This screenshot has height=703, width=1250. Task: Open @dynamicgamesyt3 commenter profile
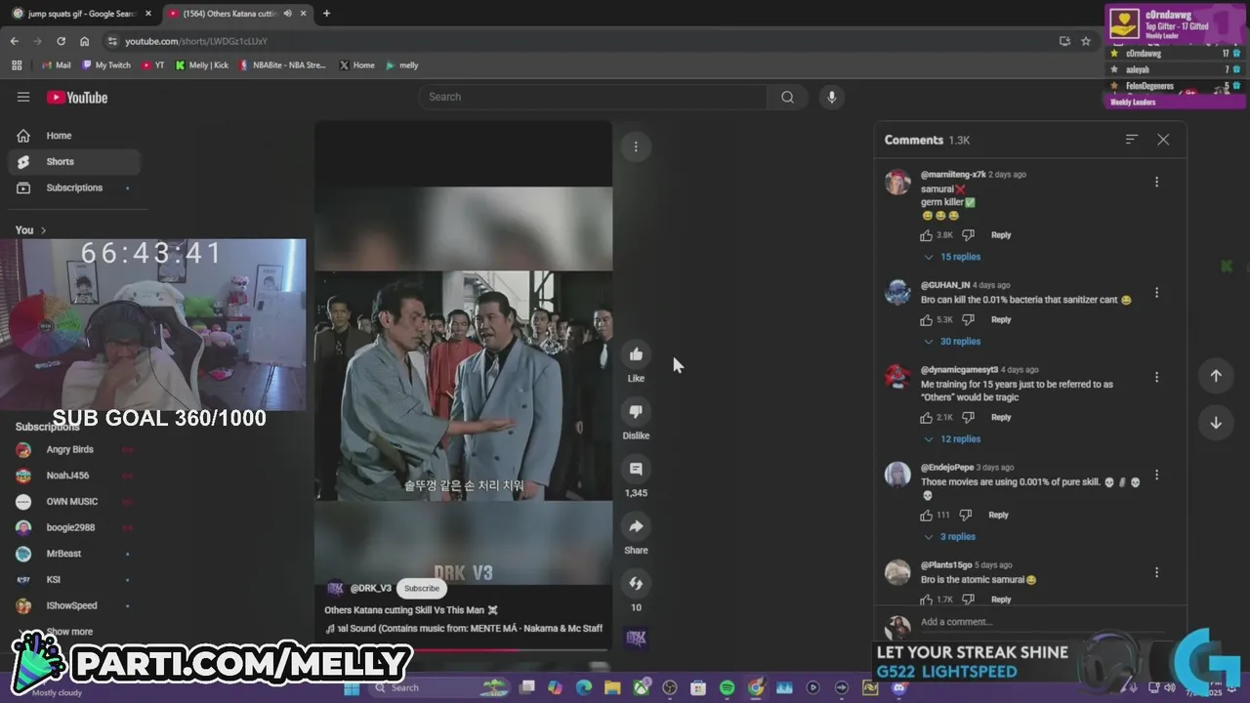click(897, 377)
